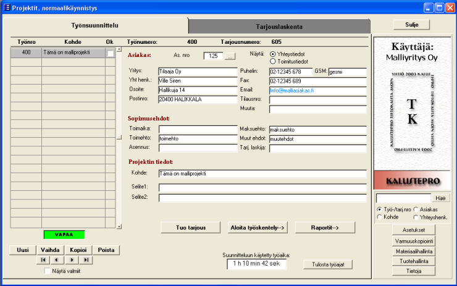Viewport: 457px width, 286px height.
Task: Select Asiakas search option
Action: point(416,209)
